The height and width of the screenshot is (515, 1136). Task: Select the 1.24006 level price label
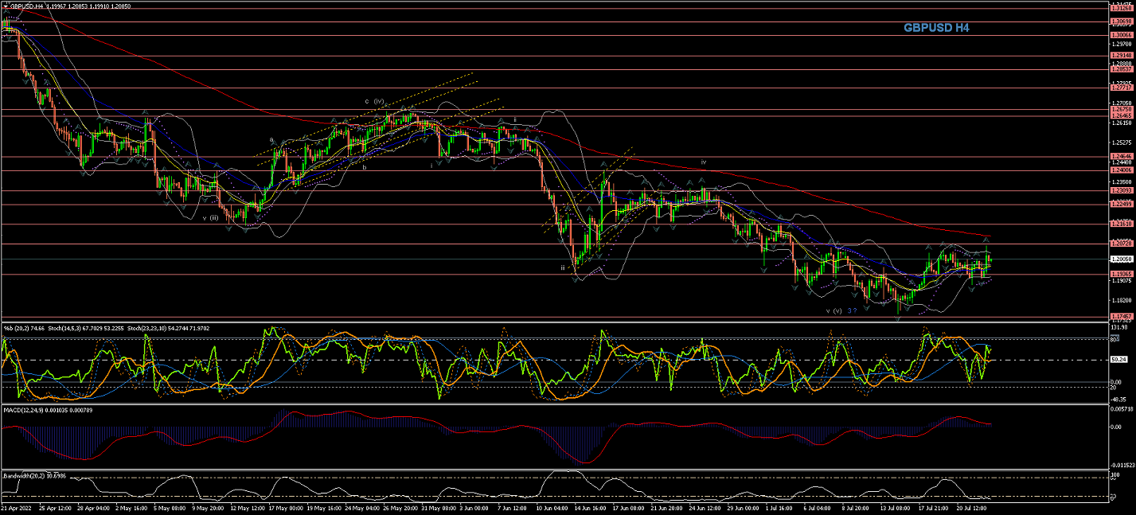(x=1120, y=170)
